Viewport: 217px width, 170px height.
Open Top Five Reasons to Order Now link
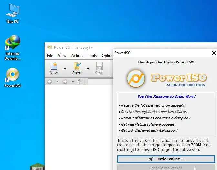tap(166, 96)
